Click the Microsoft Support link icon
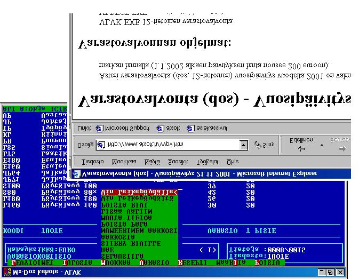The width and height of the screenshot is (359, 279). 99,129
